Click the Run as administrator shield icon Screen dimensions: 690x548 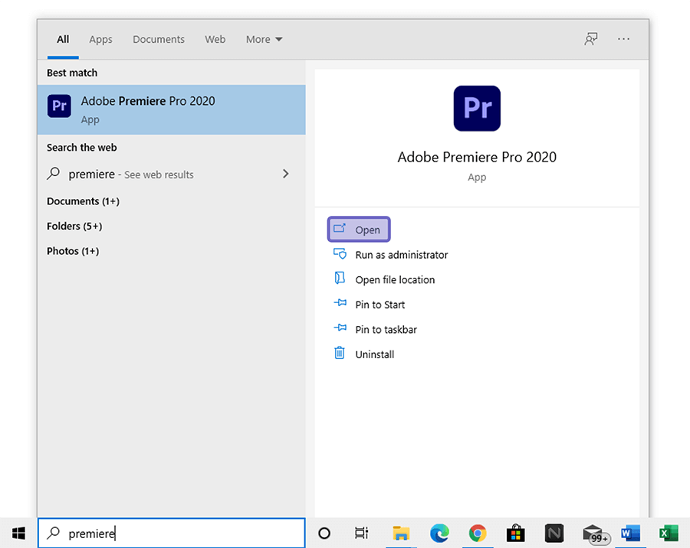(340, 254)
